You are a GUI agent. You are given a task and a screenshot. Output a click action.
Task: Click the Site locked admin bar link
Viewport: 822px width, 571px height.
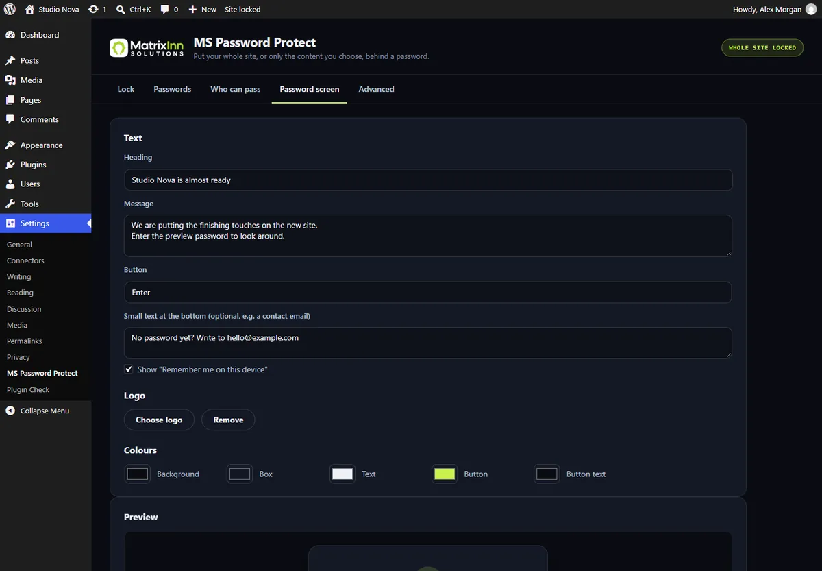[242, 10]
